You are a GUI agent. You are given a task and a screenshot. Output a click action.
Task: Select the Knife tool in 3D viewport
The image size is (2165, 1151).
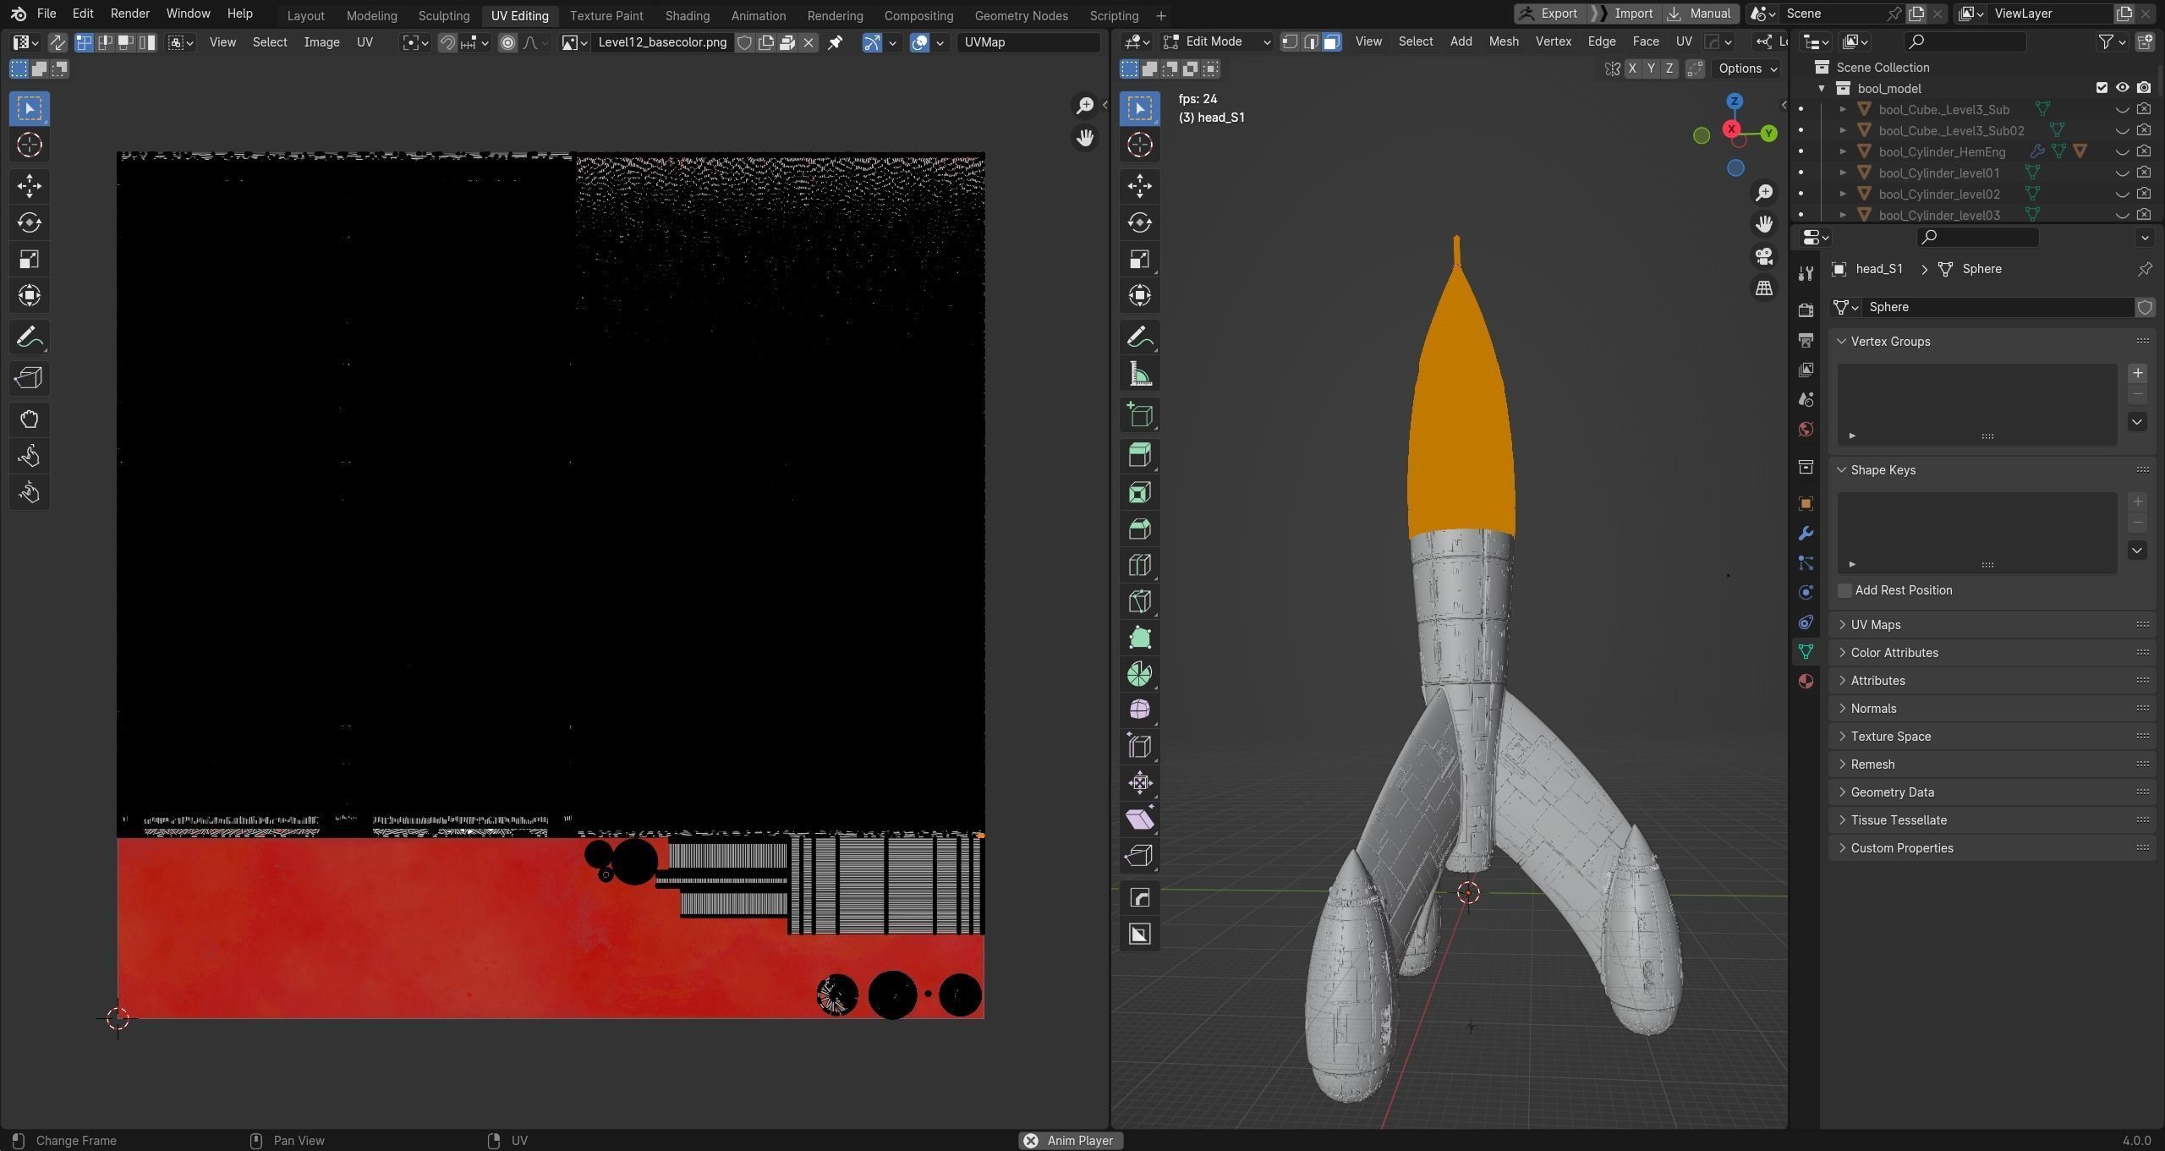coord(1139,601)
